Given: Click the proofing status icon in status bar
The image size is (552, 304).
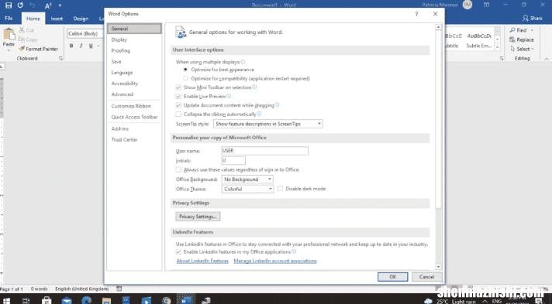Looking at the screenshot, I should coord(119,289).
